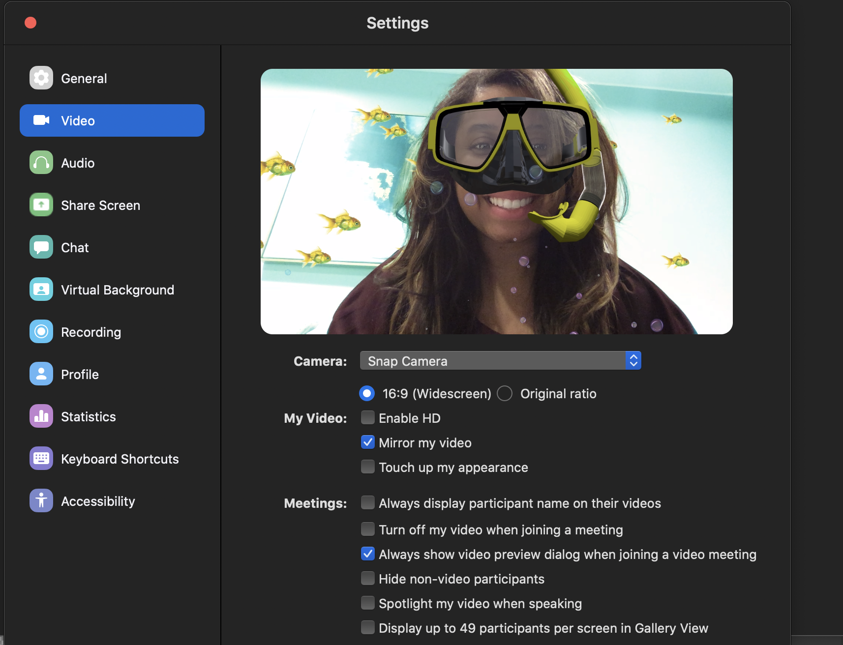The height and width of the screenshot is (645, 843).
Task: Enable Touch up my appearance
Action: pos(367,467)
